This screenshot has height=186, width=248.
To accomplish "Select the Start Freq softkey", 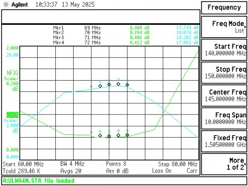I will (x=224, y=50).
